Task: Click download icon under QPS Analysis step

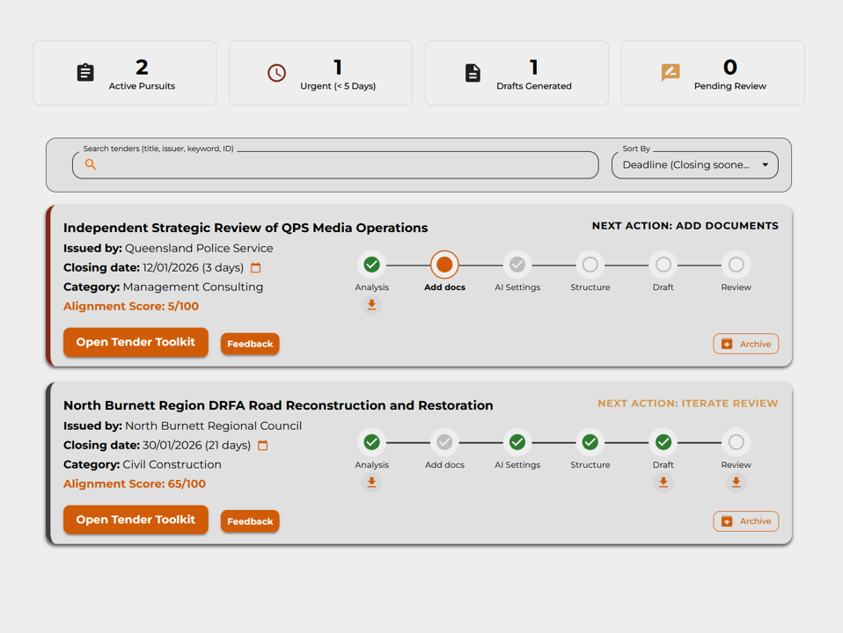Action: tap(371, 305)
